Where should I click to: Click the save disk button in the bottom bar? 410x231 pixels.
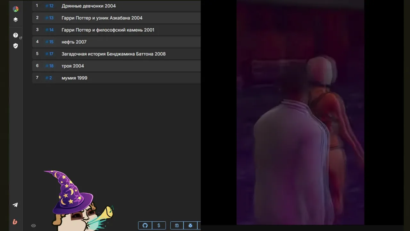177,226
